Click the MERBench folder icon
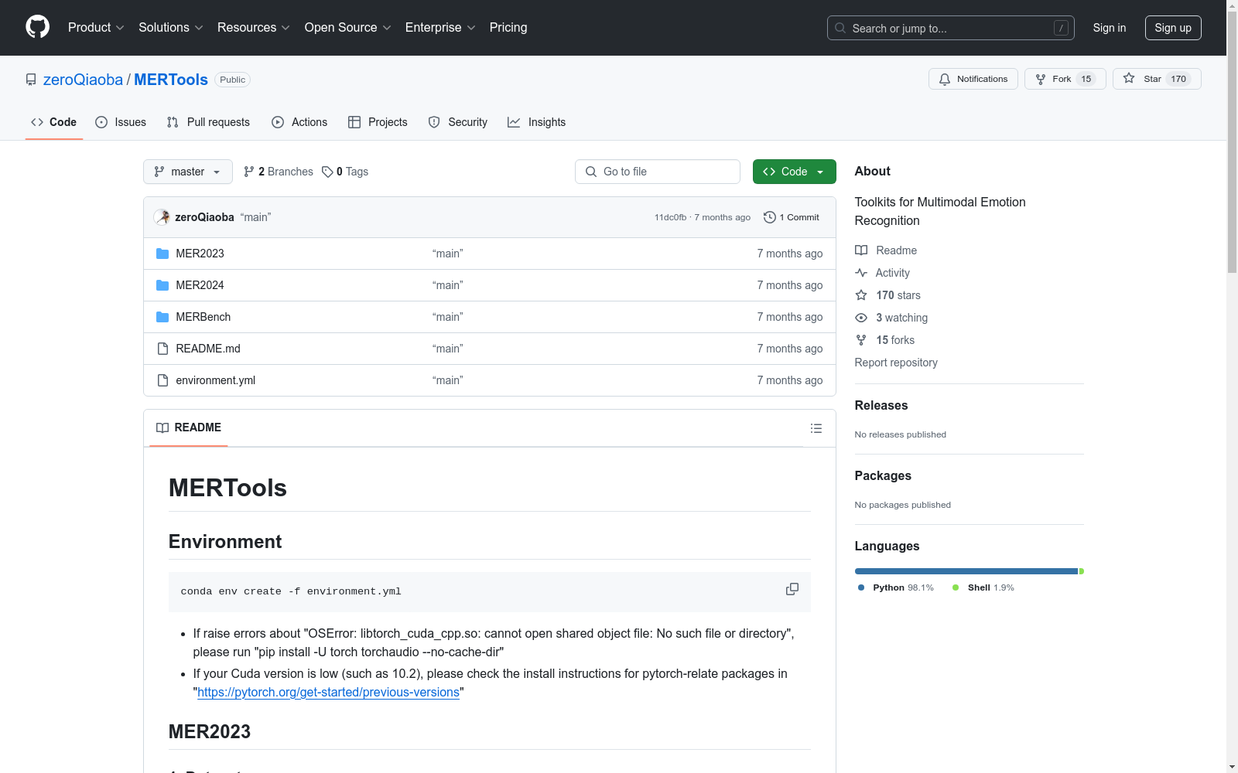This screenshot has height=773, width=1238. tap(162, 317)
